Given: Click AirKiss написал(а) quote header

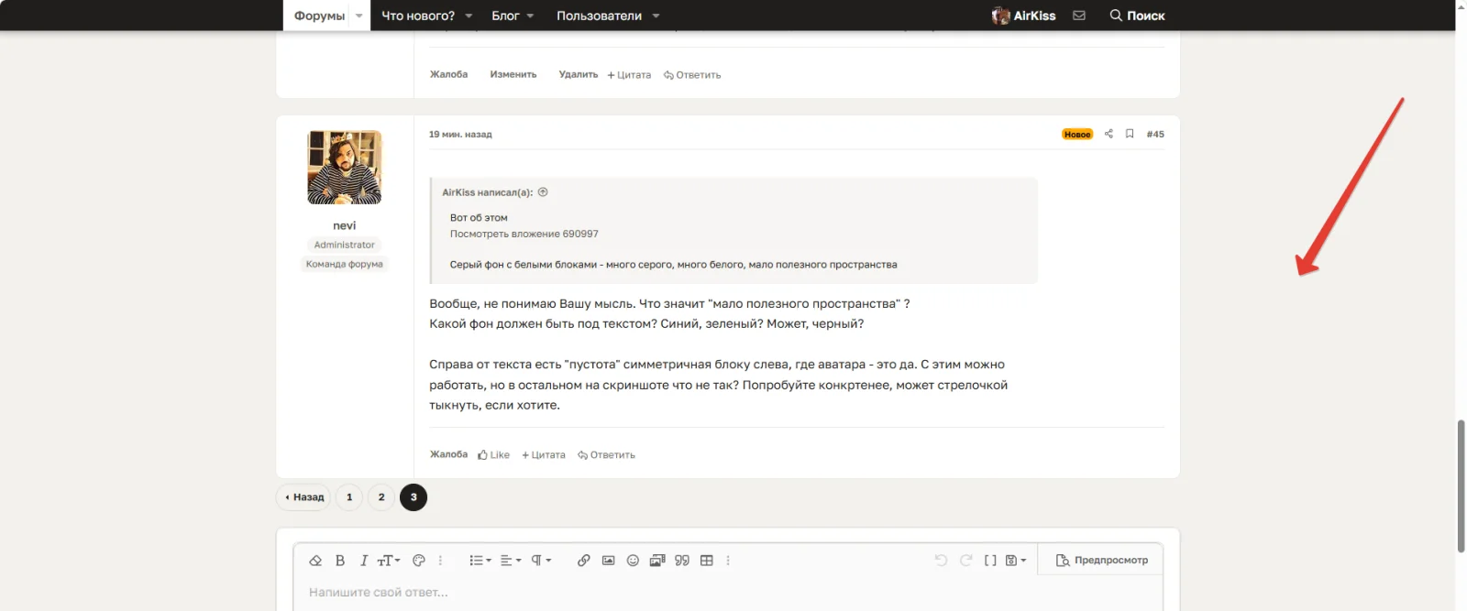Looking at the screenshot, I should tap(488, 192).
